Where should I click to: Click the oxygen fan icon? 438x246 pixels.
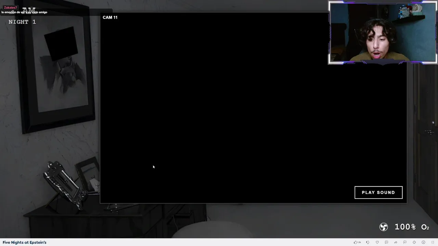pyautogui.click(x=384, y=227)
